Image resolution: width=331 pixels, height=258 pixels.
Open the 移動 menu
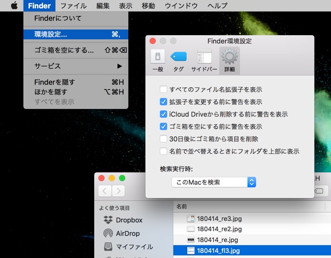tap(148, 6)
